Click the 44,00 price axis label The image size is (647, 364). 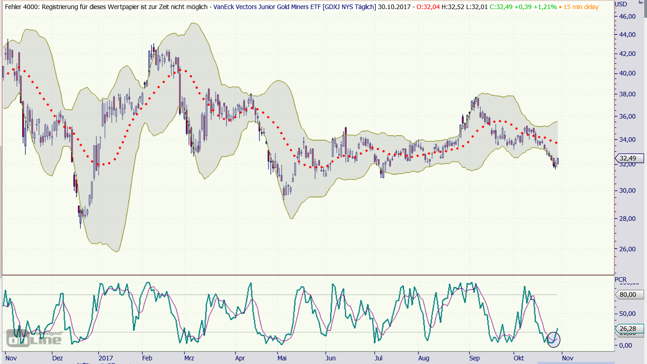[x=627, y=35]
